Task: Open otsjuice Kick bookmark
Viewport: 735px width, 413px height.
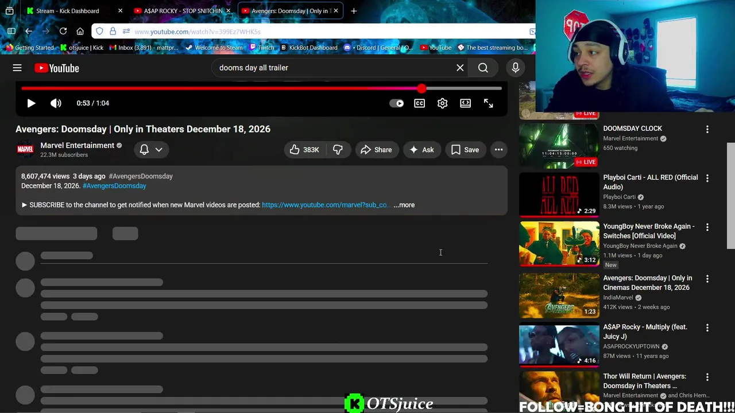Action: [82, 48]
